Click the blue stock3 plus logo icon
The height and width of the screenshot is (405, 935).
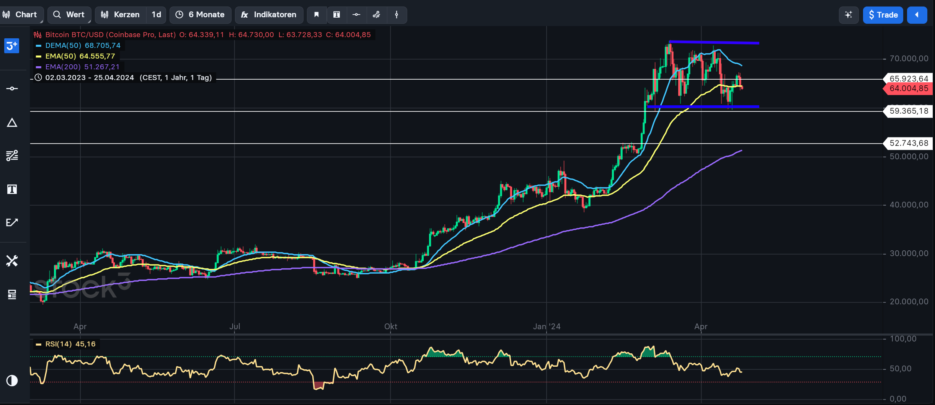[12, 46]
